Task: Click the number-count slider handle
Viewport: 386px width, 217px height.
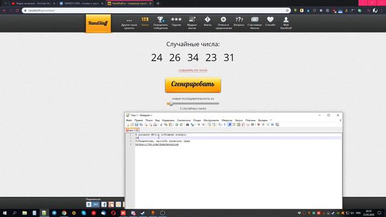Action: click(x=171, y=104)
